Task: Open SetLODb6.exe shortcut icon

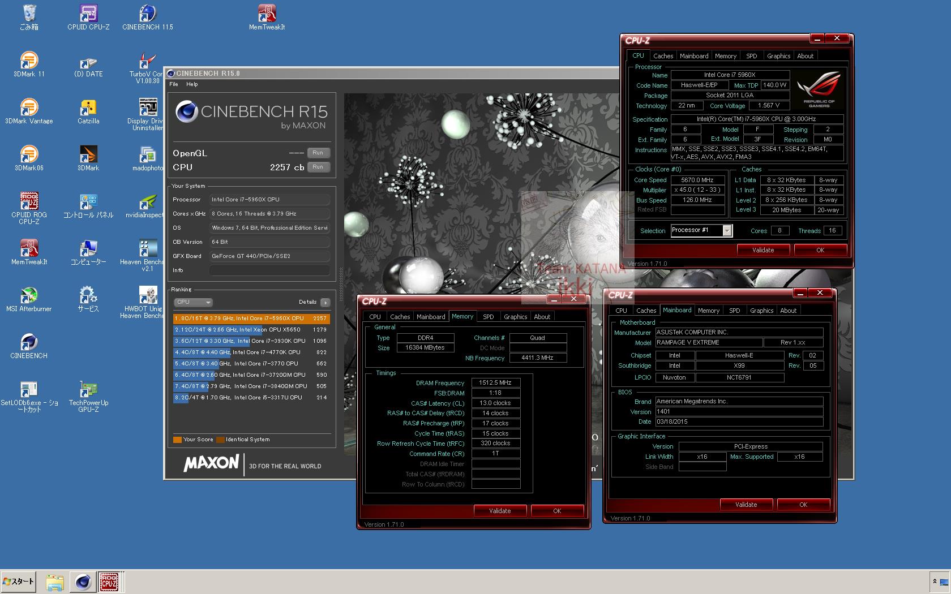Action: (29, 396)
